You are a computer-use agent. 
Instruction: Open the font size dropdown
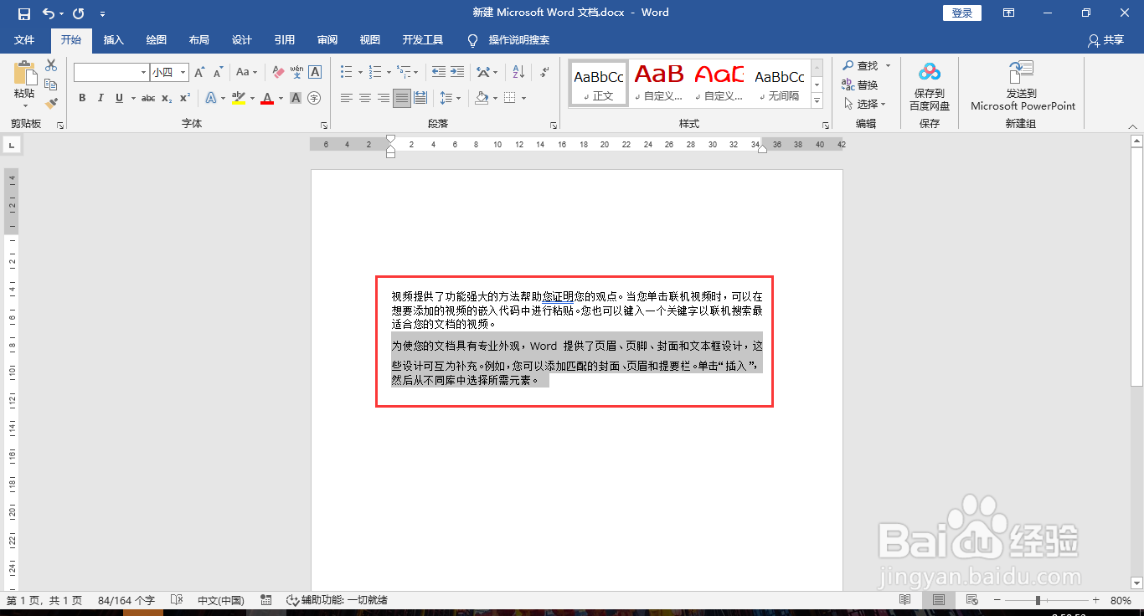tap(183, 72)
